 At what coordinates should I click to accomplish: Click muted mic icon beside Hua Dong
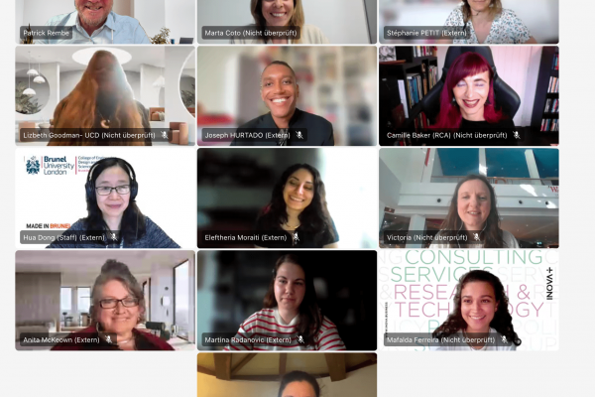113,237
